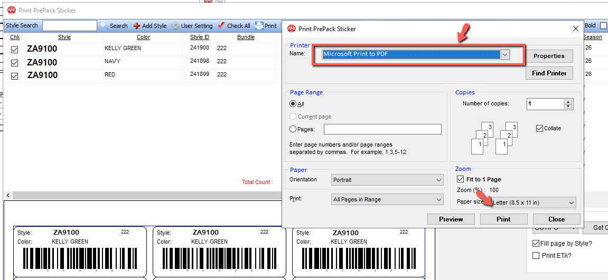Select Style ID cell 241900

point(199,49)
